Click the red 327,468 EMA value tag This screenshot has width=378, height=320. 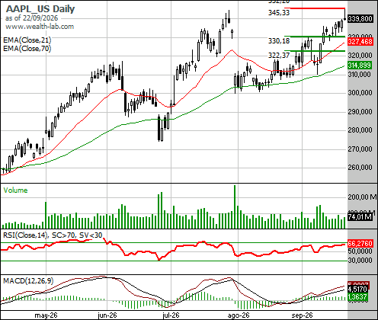click(x=360, y=42)
